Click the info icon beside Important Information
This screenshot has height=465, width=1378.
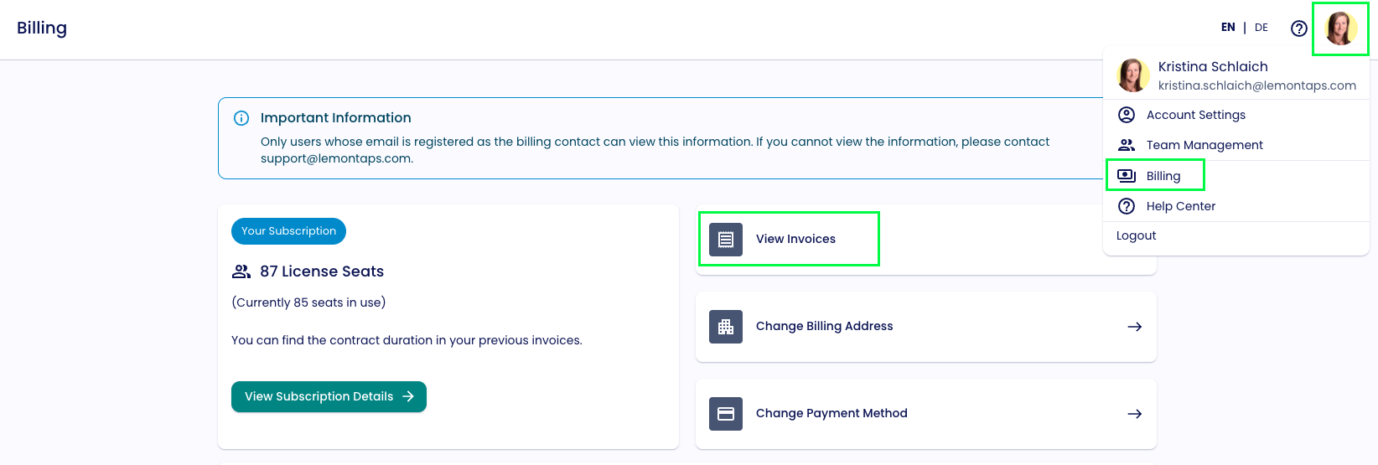point(241,118)
